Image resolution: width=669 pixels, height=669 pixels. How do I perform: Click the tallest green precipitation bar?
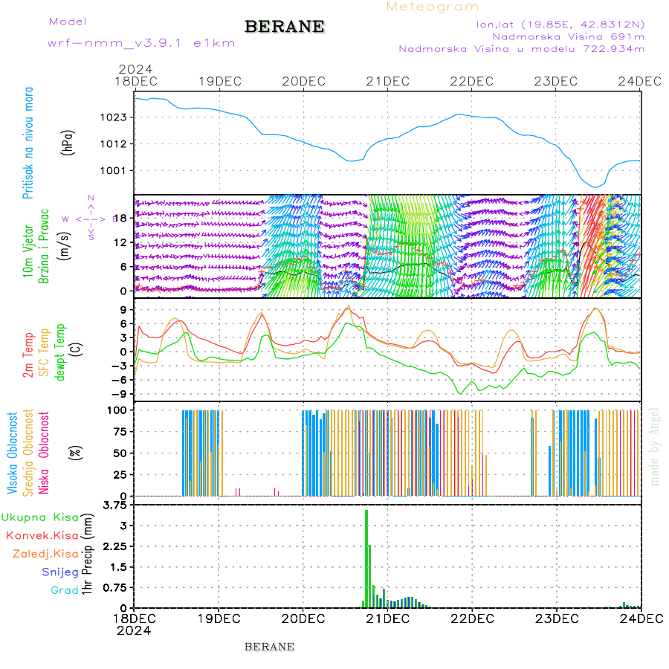click(366, 559)
